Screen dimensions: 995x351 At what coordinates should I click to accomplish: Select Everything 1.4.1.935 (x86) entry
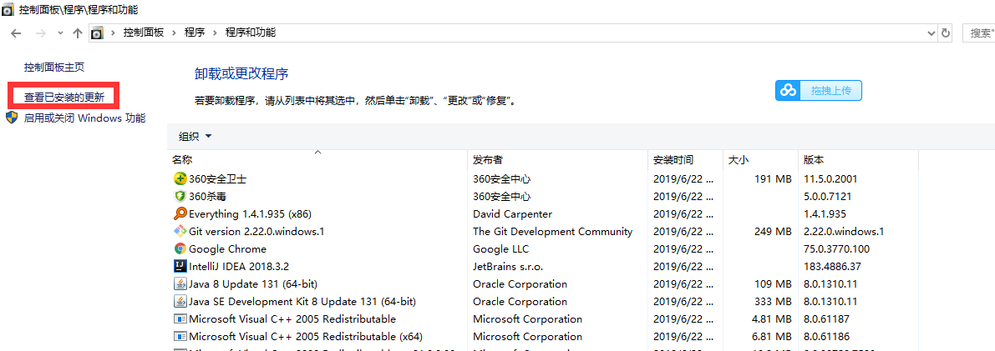250,214
